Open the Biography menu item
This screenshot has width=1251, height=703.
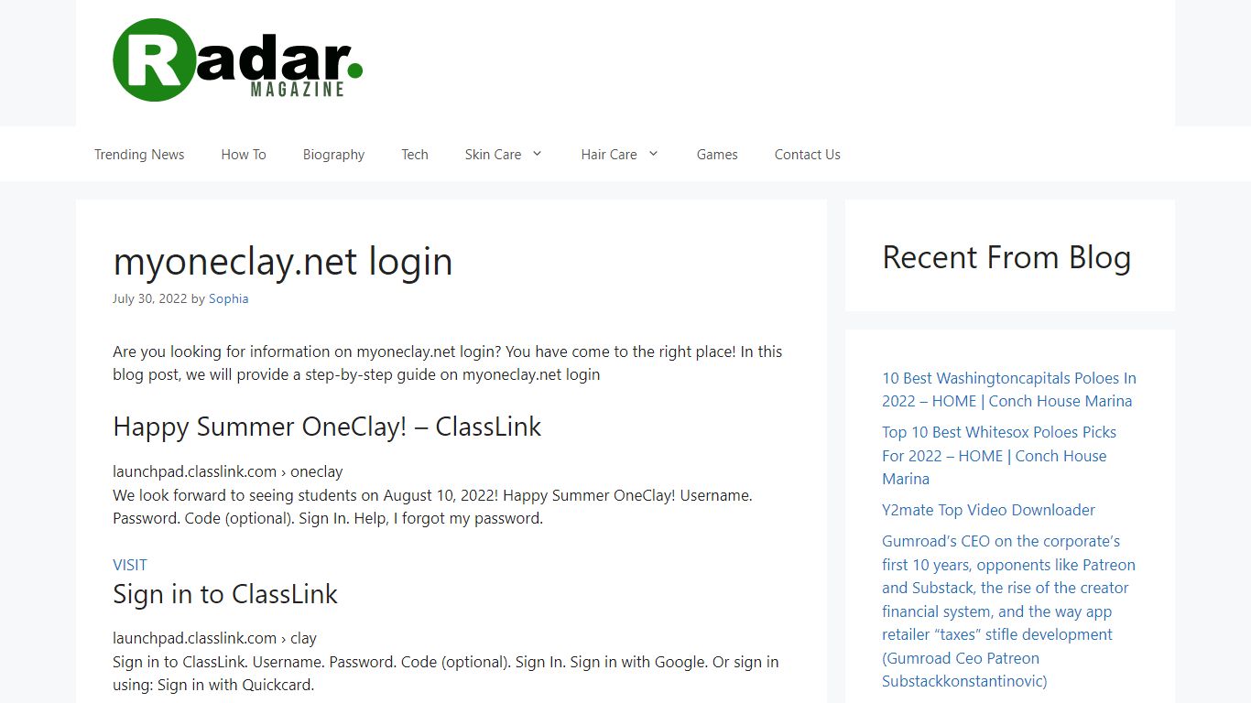pos(333,155)
